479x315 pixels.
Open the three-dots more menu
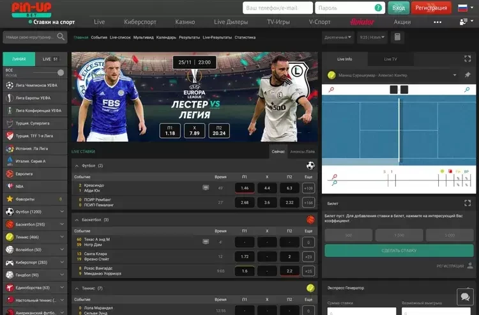click(x=437, y=22)
